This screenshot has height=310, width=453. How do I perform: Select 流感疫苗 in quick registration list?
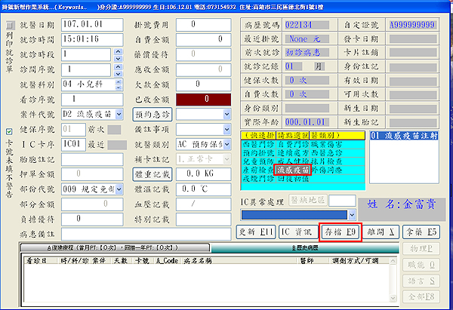click(x=291, y=171)
